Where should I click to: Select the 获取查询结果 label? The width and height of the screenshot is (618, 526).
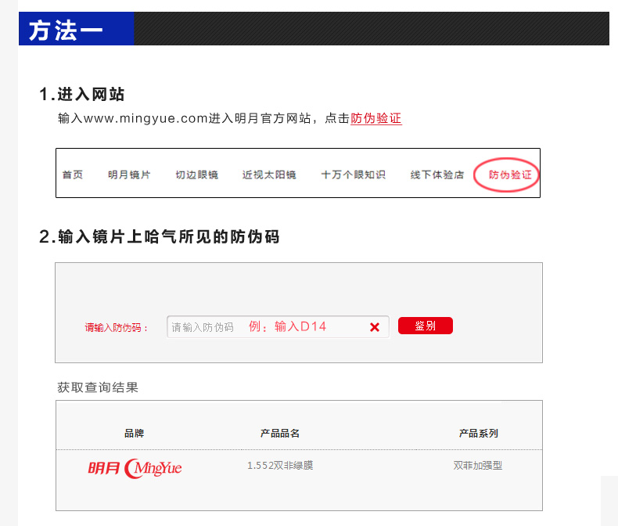coord(98,387)
